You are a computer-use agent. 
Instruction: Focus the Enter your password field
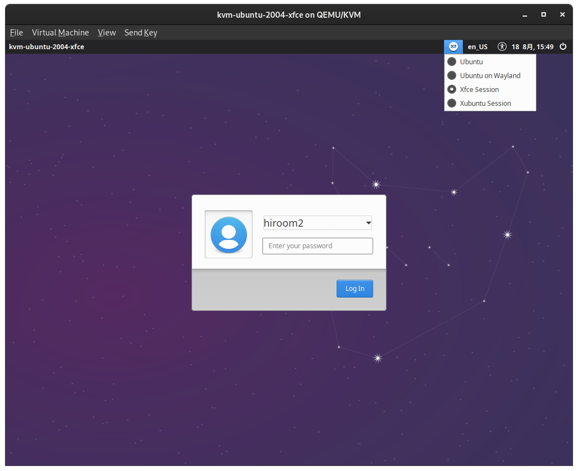coord(317,246)
